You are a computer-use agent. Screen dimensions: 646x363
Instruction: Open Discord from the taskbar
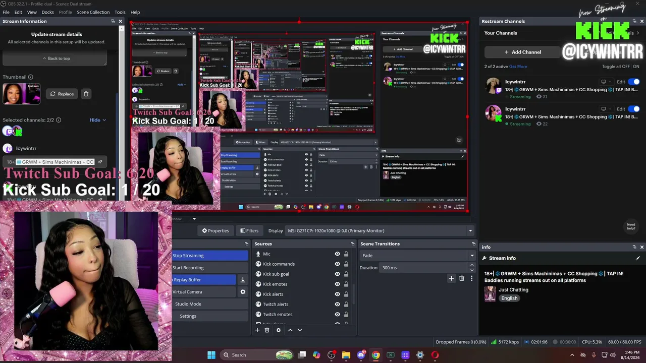coord(361,355)
